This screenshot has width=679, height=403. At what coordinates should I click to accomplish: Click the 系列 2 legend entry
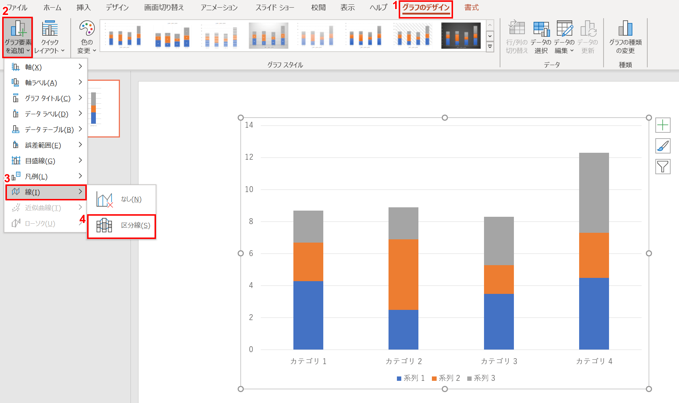(446, 378)
